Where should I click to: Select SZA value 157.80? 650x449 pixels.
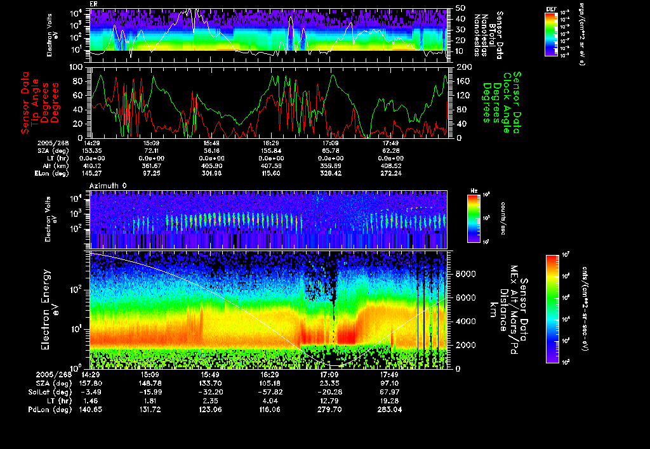[x=91, y=383]
